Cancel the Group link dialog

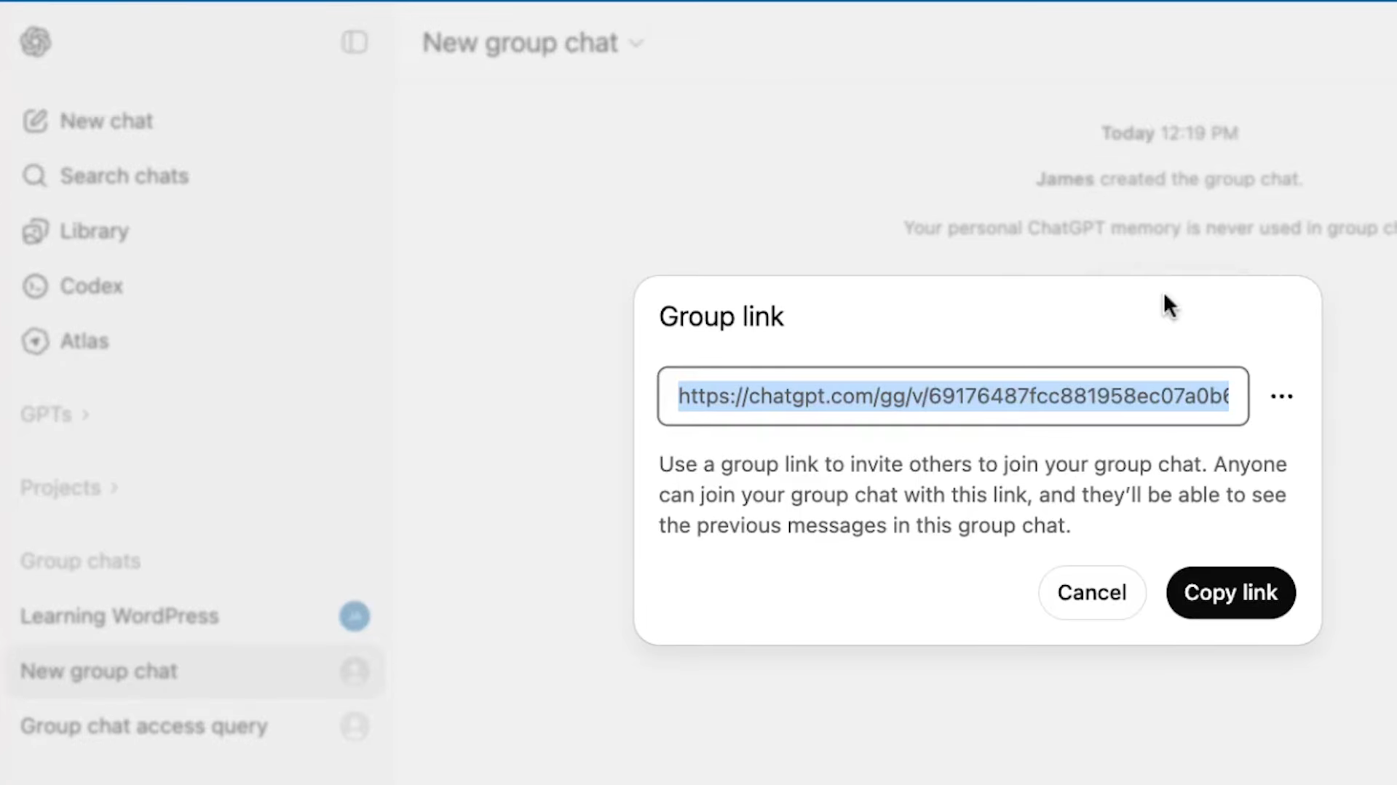1091,593
